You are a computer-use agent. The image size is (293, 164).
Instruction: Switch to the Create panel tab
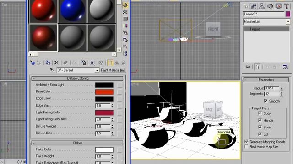245,6
